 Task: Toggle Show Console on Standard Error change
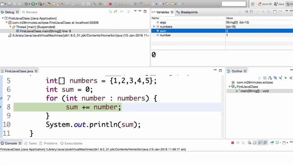265,143
